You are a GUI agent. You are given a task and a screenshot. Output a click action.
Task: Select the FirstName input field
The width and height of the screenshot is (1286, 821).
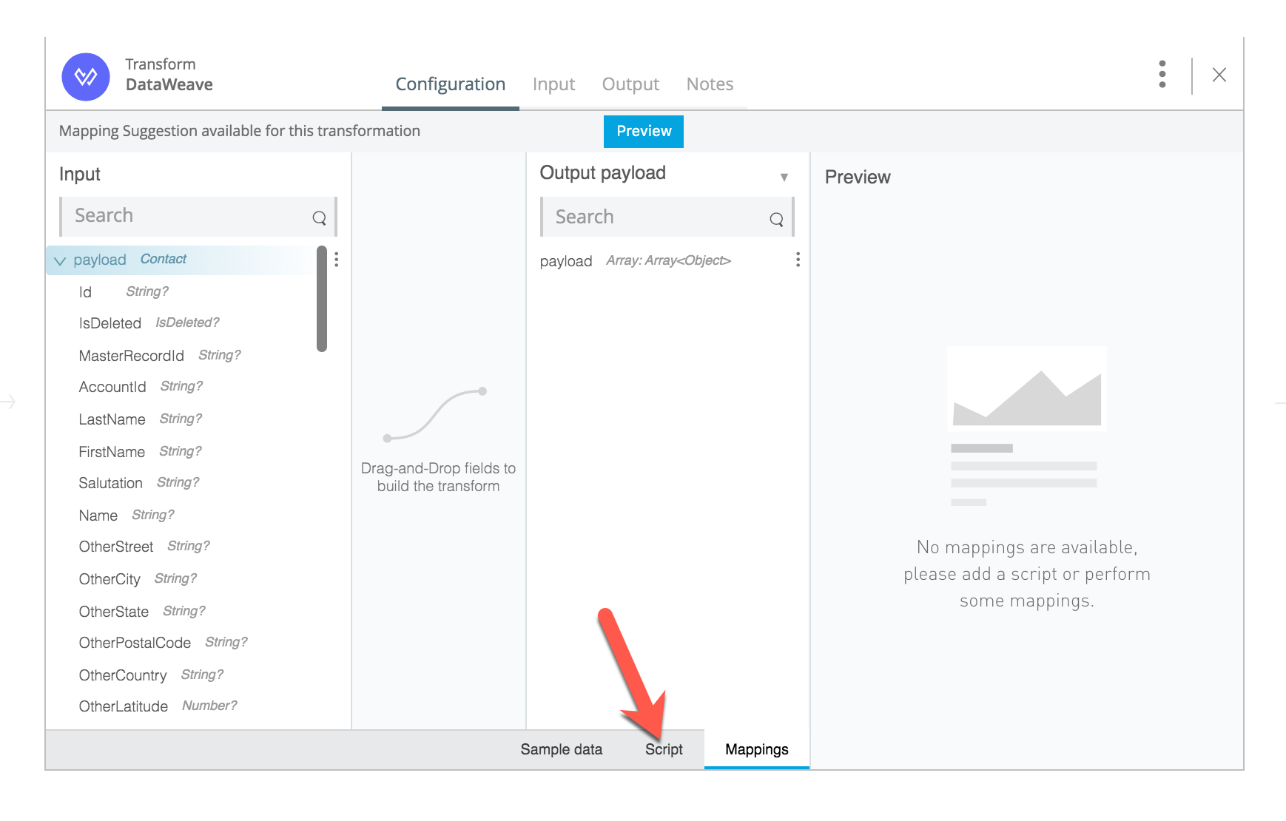pos(140,452)
